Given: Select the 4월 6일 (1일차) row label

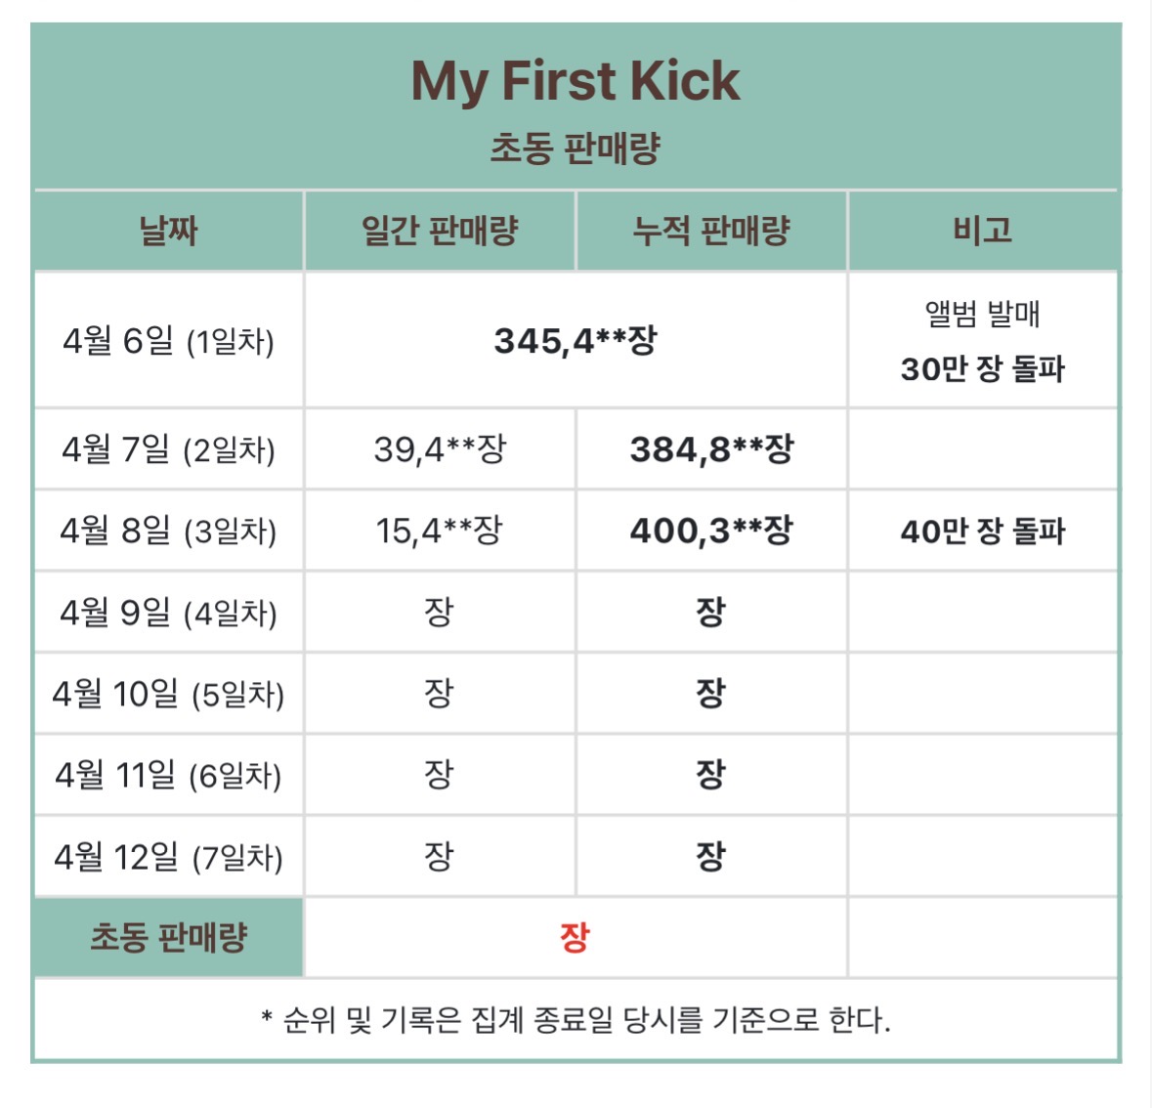Looking at the screenshot, I should point(168,341).
